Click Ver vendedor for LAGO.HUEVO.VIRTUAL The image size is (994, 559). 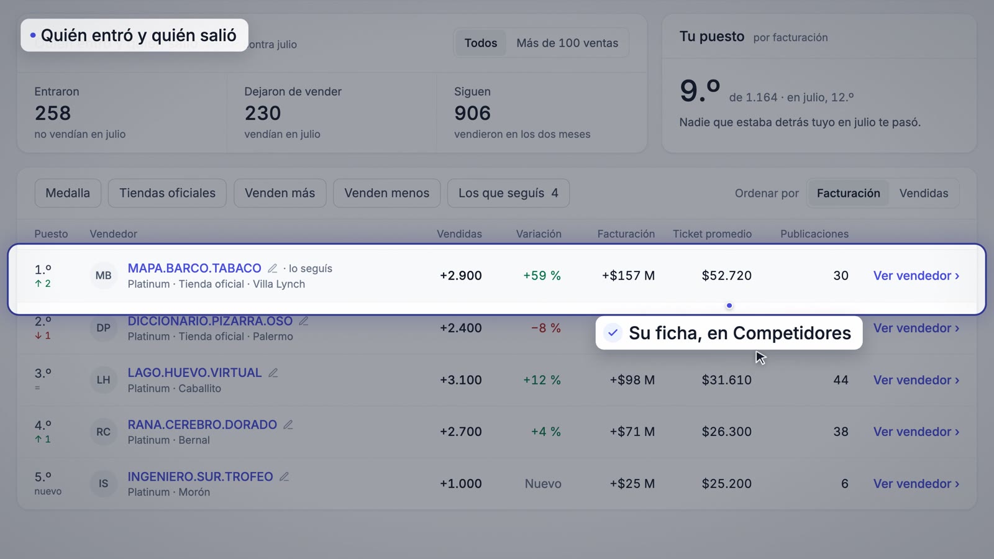point(916,380)
